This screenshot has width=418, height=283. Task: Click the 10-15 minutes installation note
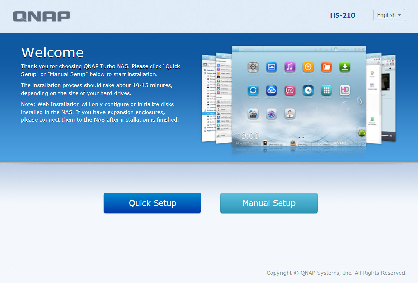coord(97,89)
